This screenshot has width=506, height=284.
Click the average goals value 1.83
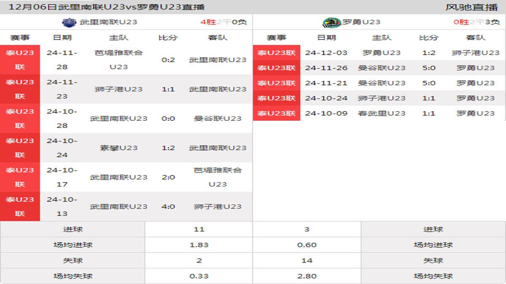(199, 245)
